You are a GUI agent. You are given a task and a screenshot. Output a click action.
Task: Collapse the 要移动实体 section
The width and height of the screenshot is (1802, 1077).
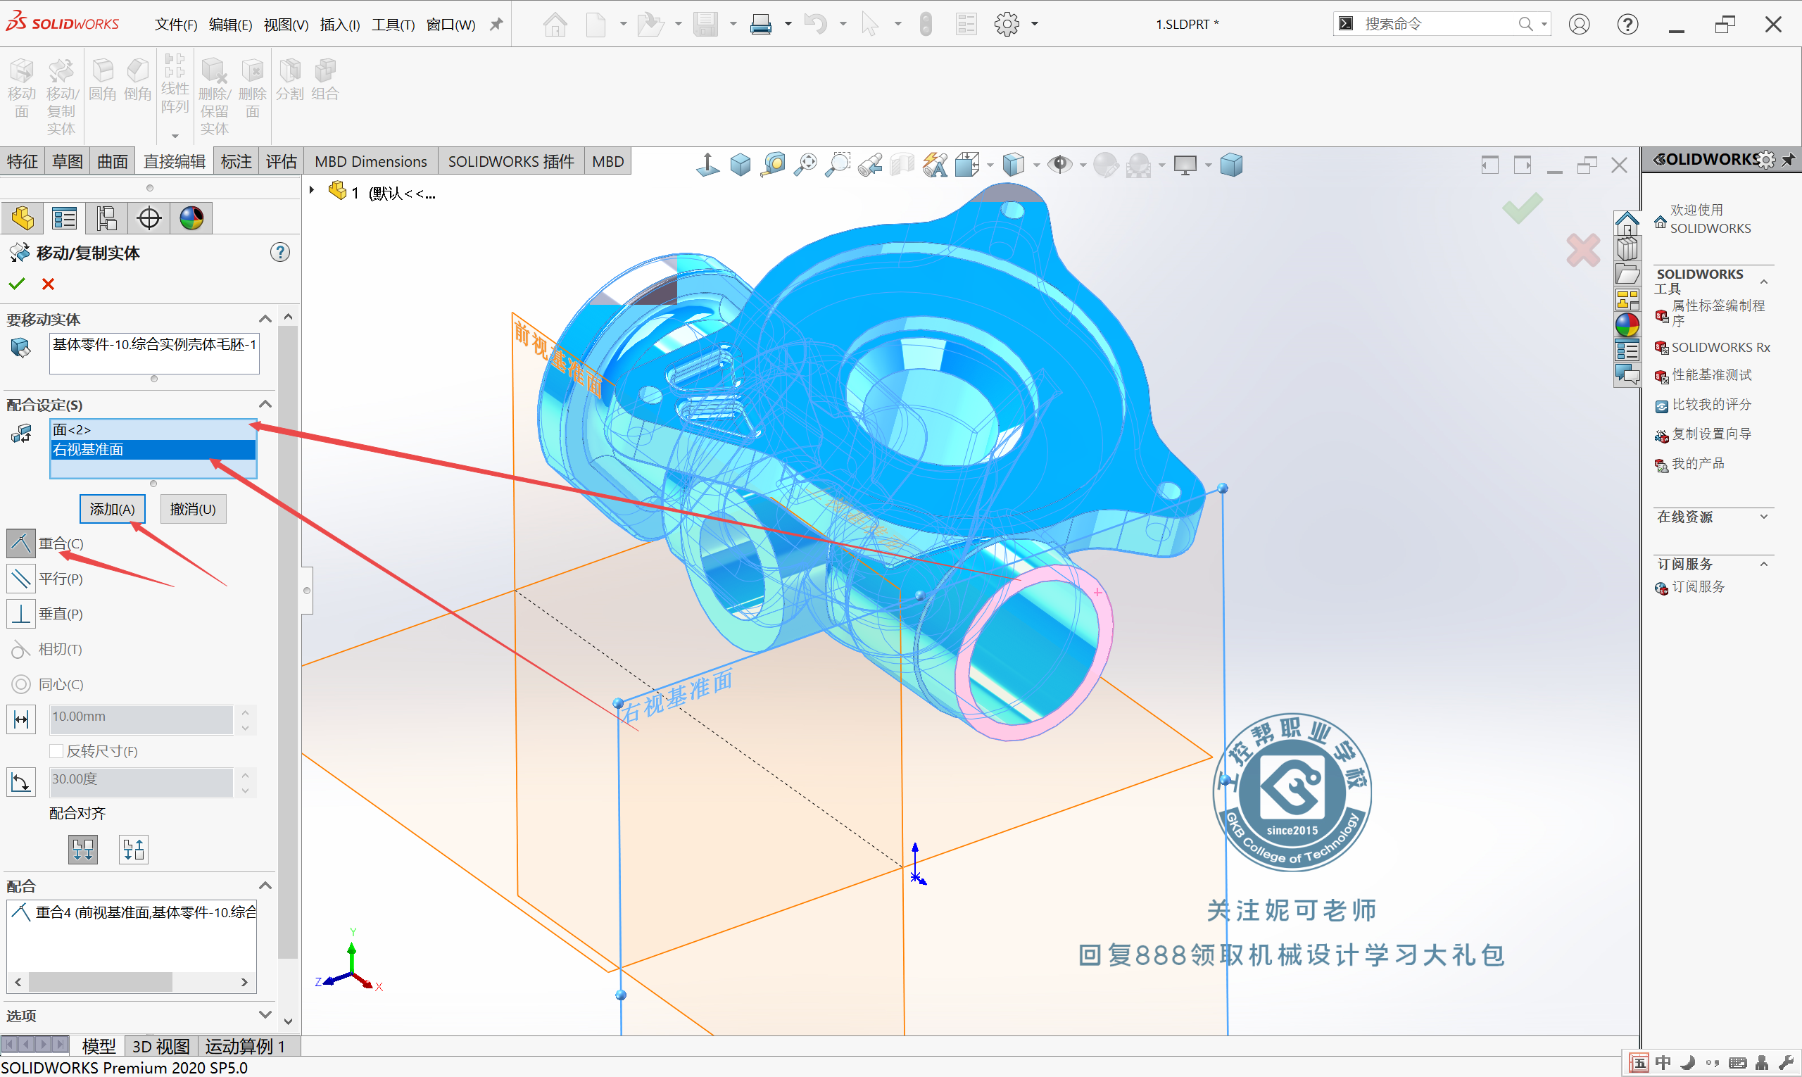265,319
